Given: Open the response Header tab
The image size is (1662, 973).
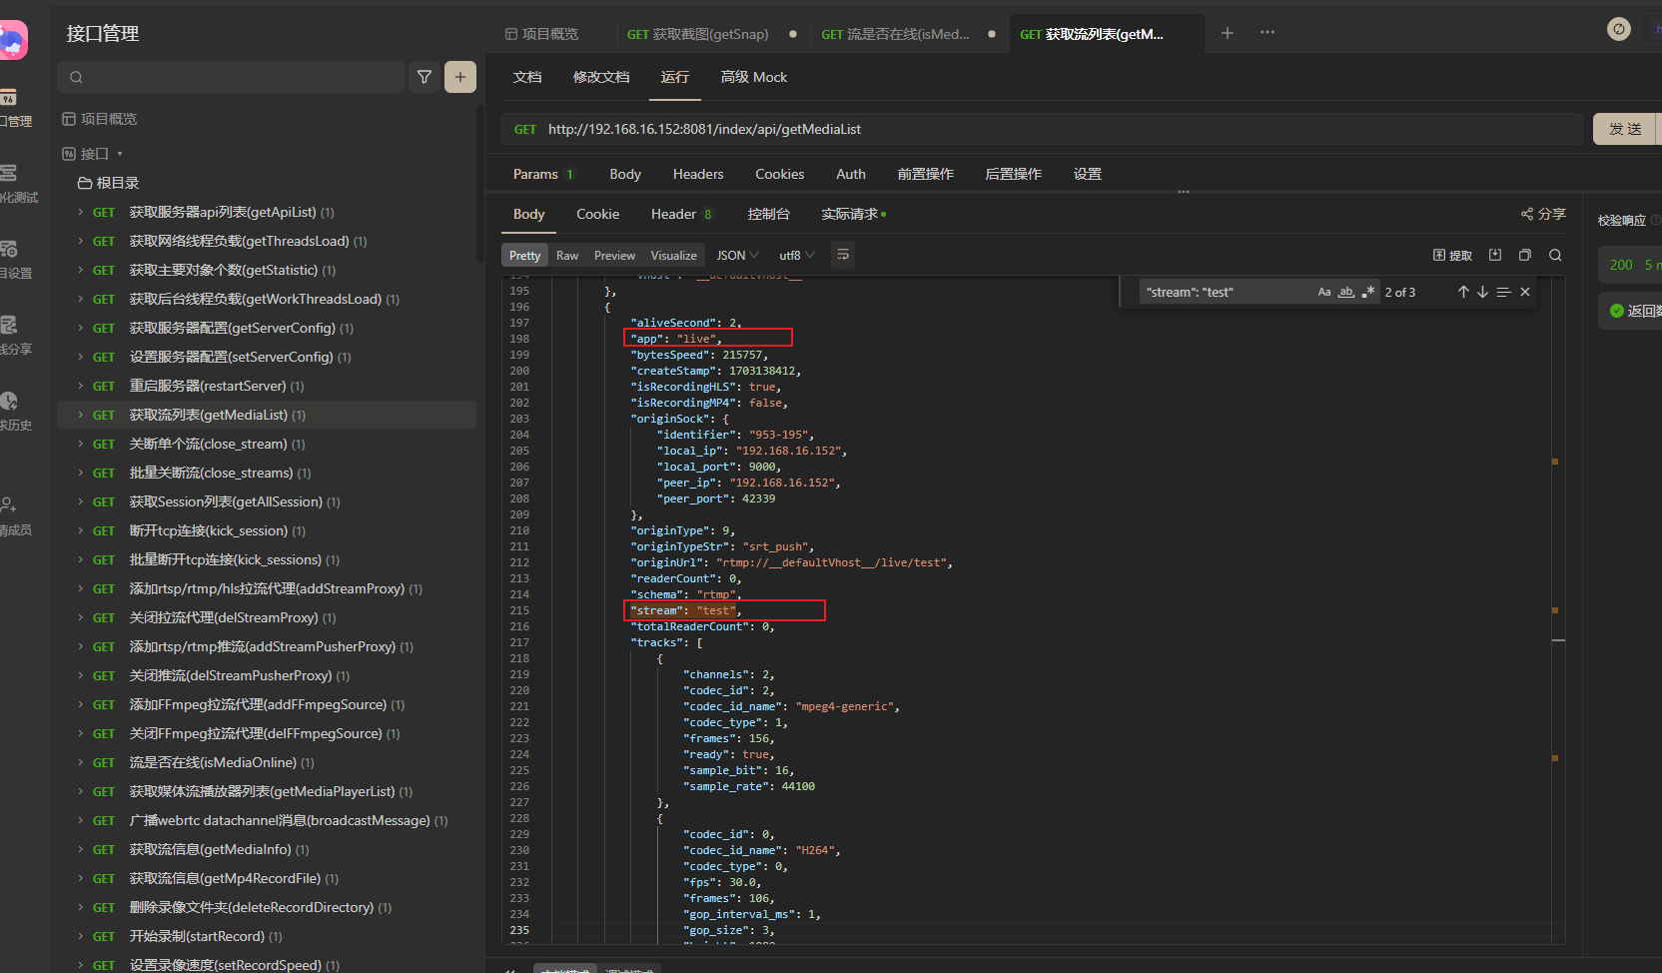Looking at the screenshot, I should point(681,214).
